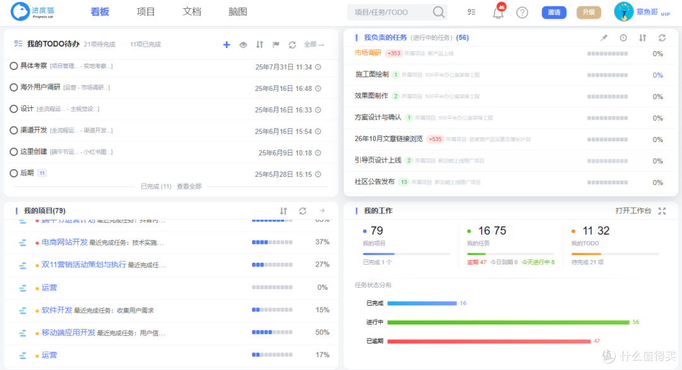Go to the 文档 tab
Screen dimensions: 682x370
(192, 12)
